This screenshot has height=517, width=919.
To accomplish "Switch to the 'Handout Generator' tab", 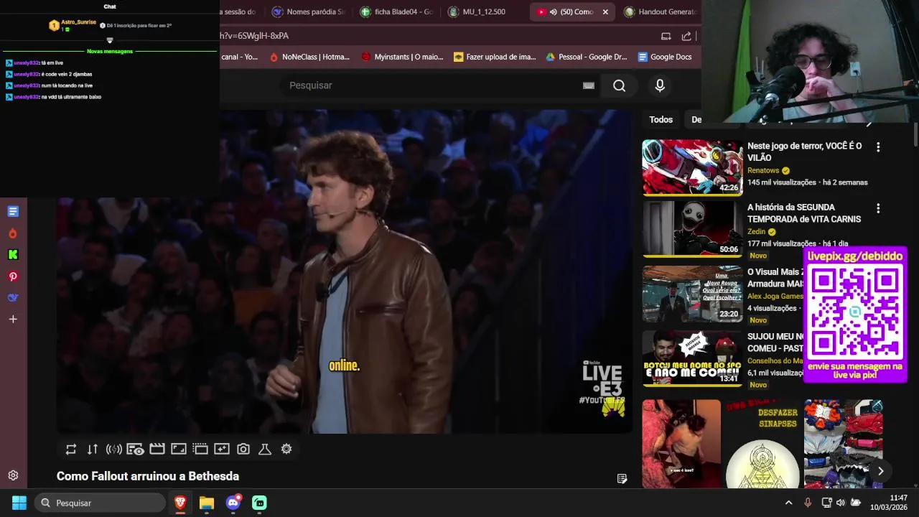I will coord(661,12).
